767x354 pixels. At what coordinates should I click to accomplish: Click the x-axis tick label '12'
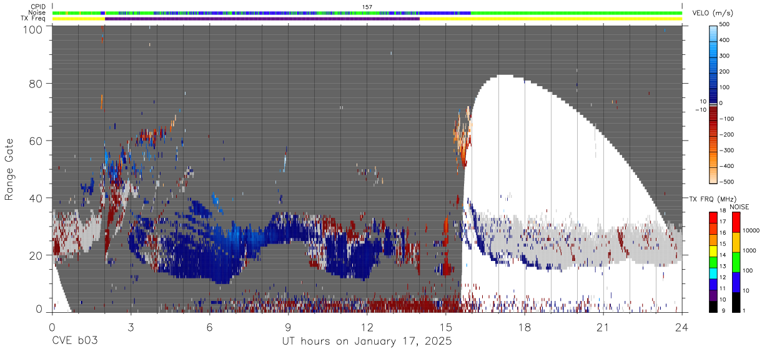(367, 327)
